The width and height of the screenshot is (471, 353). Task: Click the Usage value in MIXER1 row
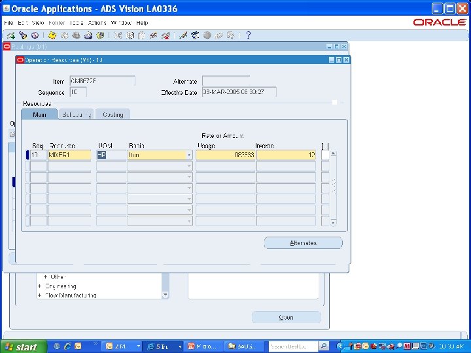[225, 155]
